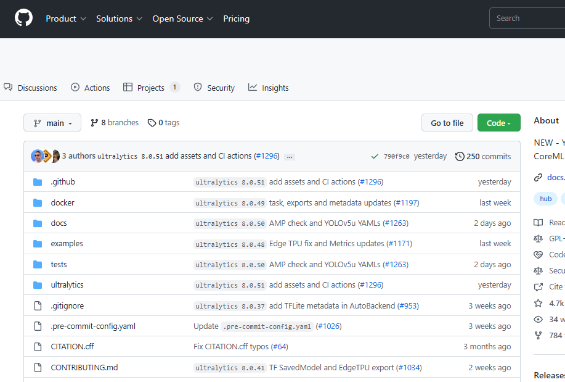565x382 pixels.
Task: Open pull request #1171 in examples row
Action: pyautogui.click(x=400, y=243)
